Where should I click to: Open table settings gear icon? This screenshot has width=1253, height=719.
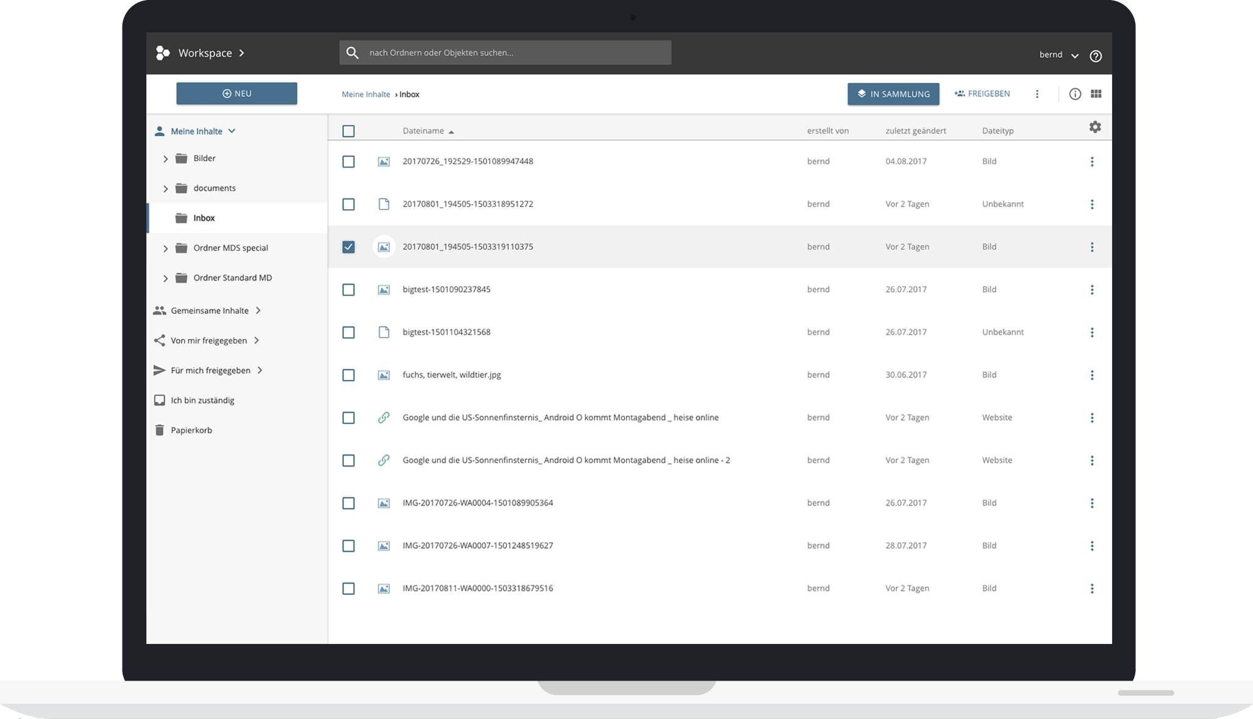[1094, 127]
